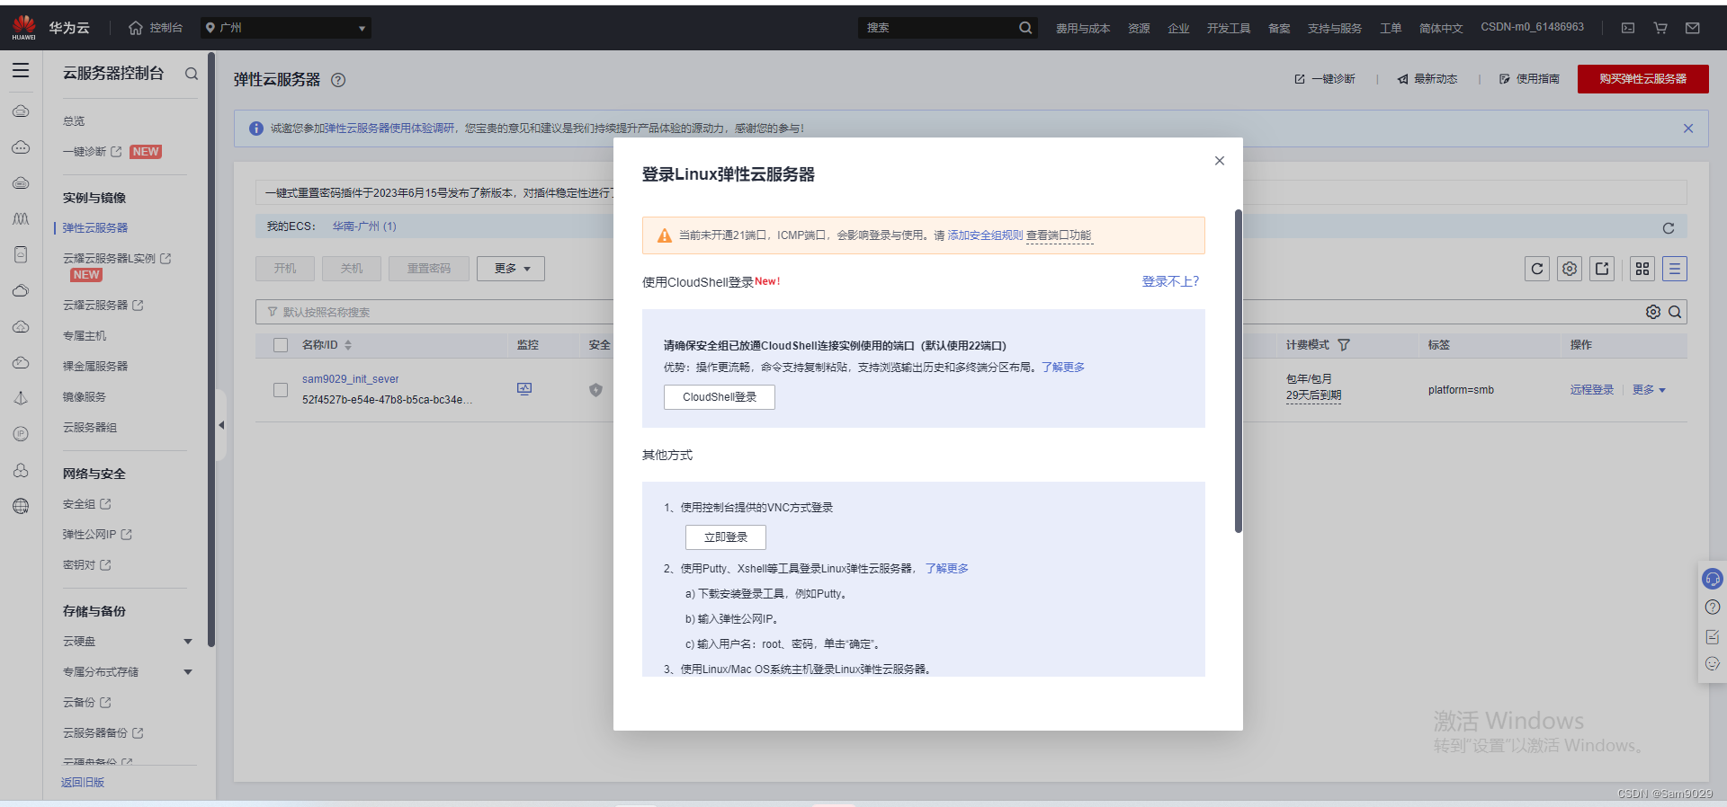The height and width of the screenshot is (807, 1727).
Task: Click 添加安全组规则 link in warning
Action: point(986,235)
